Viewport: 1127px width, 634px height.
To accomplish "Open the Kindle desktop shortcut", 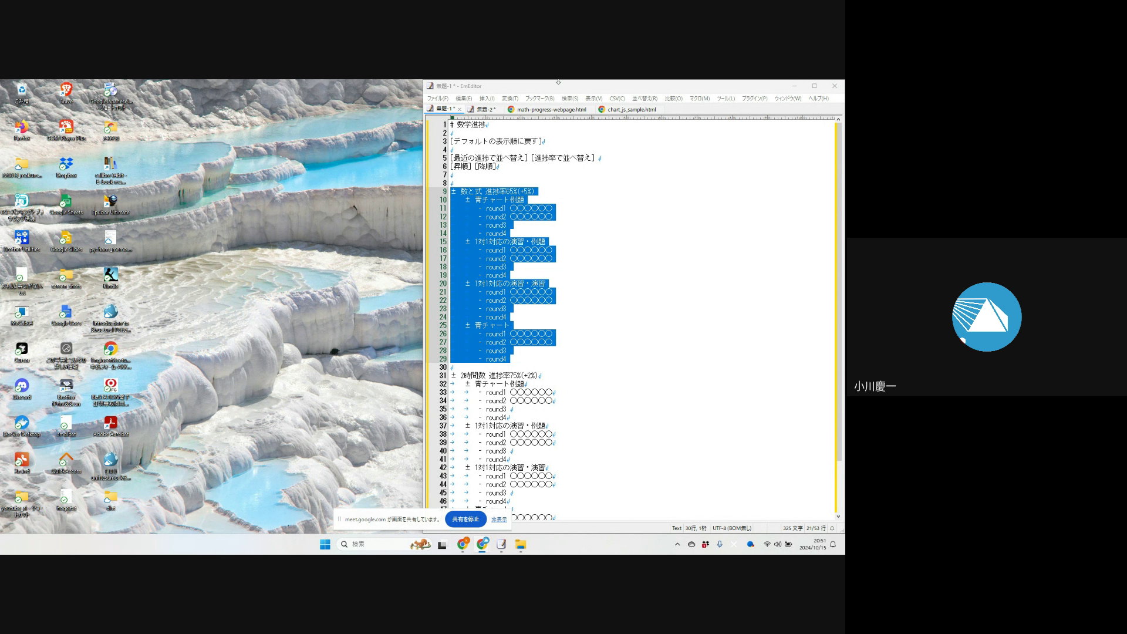I will pos(110,275).
